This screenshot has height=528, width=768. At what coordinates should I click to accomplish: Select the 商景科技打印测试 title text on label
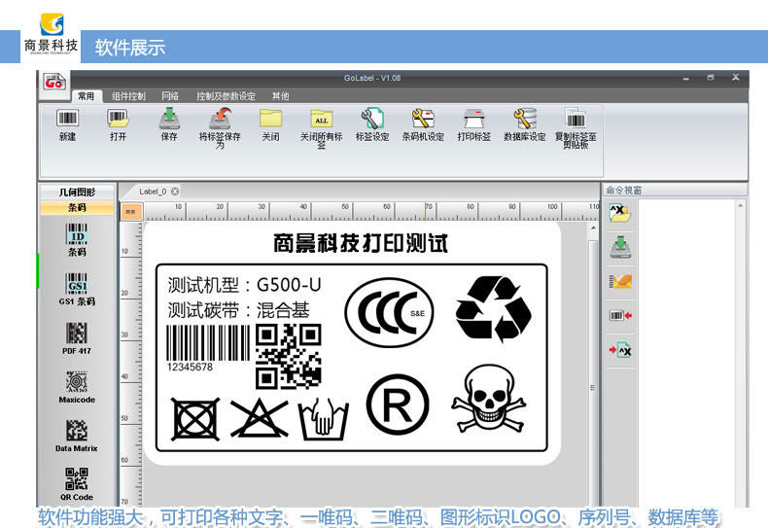[361, 243]
